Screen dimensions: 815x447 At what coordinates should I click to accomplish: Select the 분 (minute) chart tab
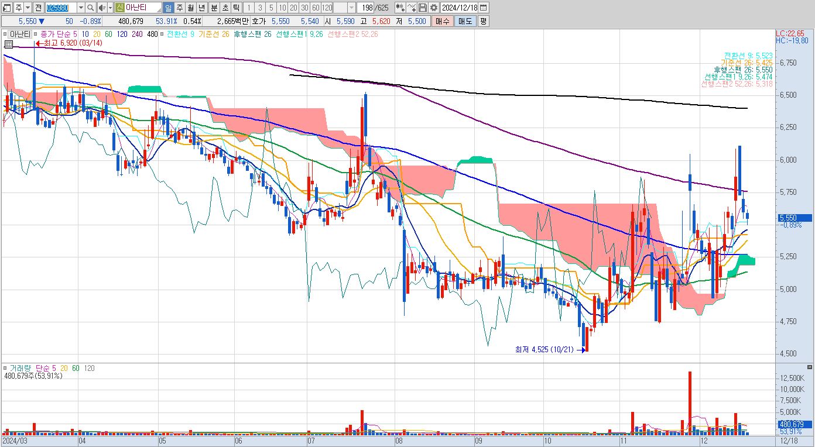(214, 8)
